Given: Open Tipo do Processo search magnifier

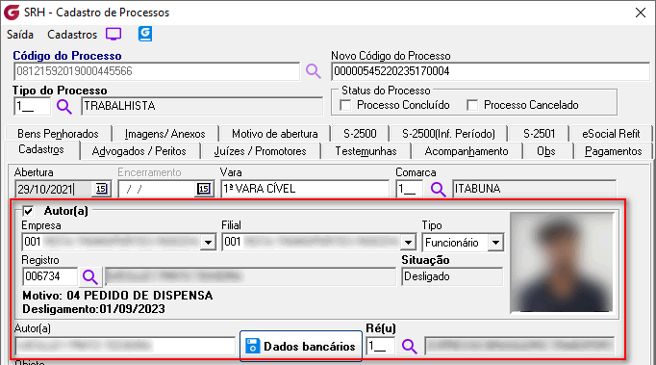Looking at the screenshot, I should (64, 107).
